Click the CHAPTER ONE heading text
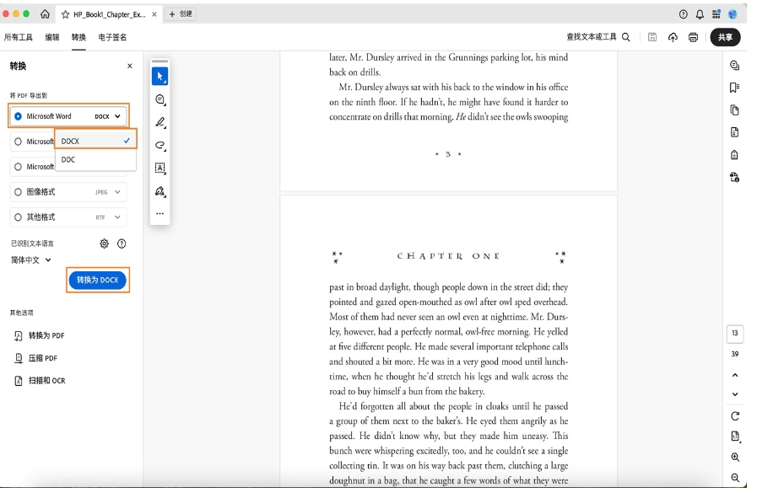 448,256
